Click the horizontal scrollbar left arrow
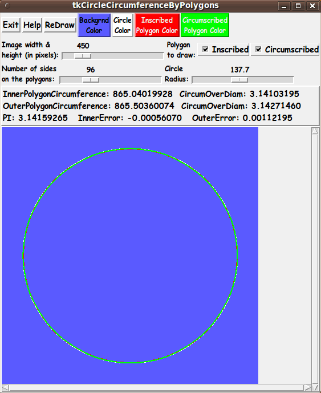The width and height of the screenshot is (321, 393). (x=5, y=387)
